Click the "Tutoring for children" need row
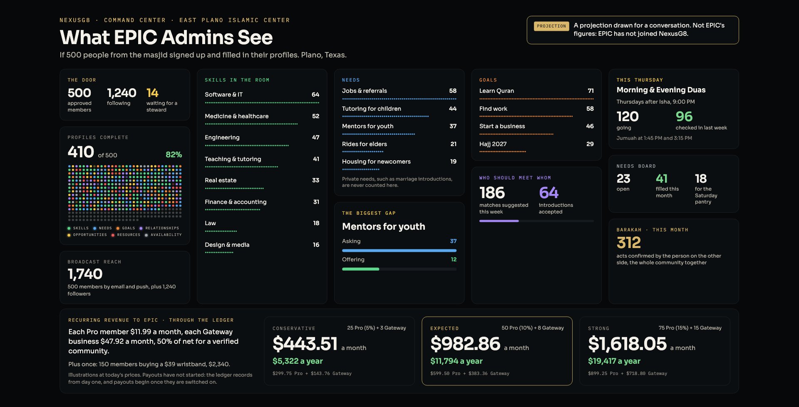This screenshot has height=407, width=799. coord(399,111)
